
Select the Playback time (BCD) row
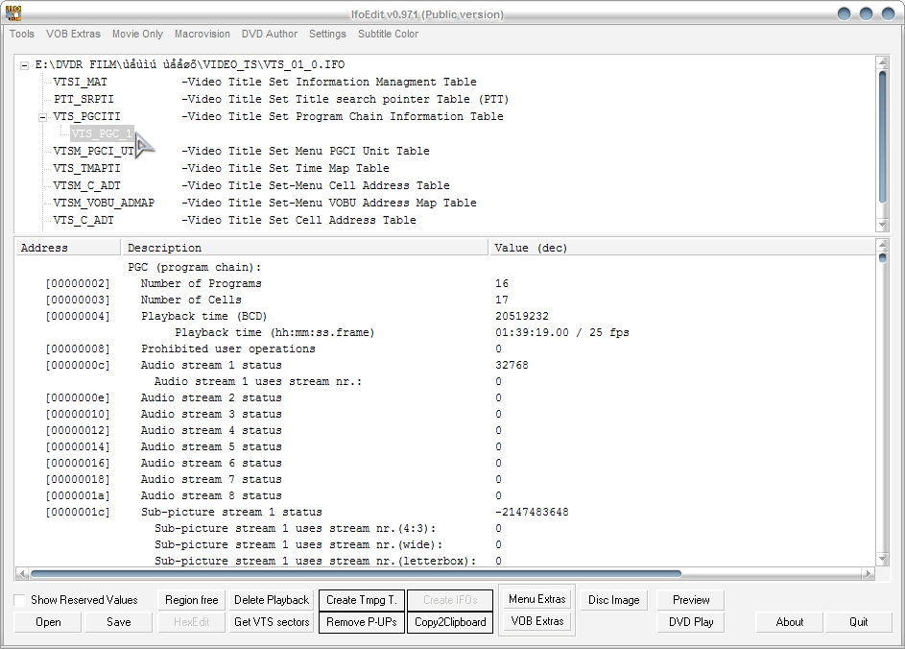click(444, 316)
